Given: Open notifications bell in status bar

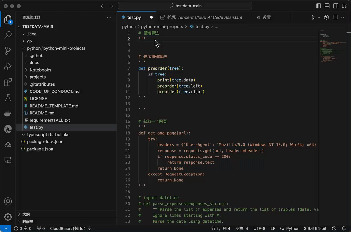Looking at the screenshot, I should [343, 228].
